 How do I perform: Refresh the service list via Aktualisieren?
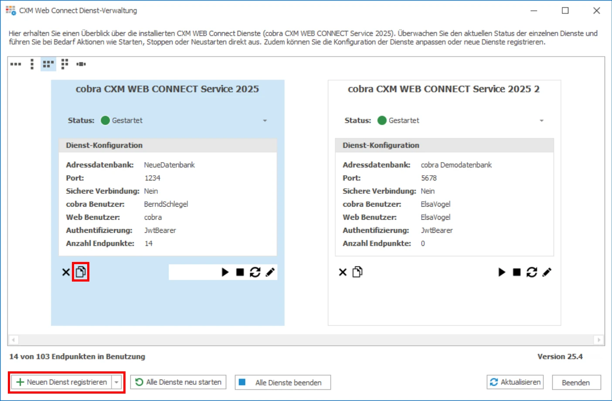[x=515, y=382]
